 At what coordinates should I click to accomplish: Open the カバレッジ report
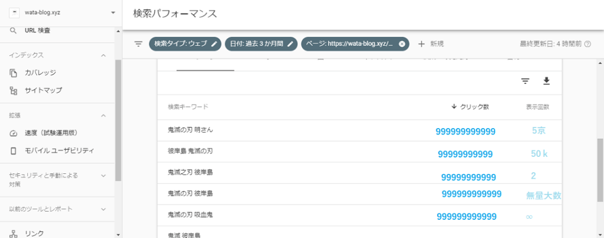point(41,72)
